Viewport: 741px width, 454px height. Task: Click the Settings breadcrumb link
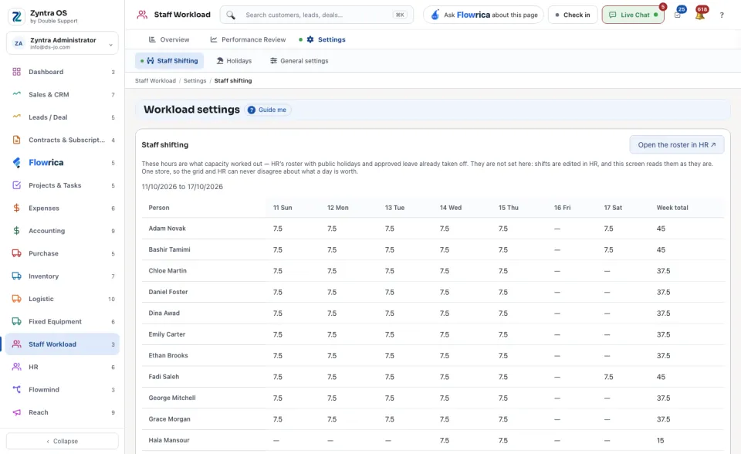195,80
